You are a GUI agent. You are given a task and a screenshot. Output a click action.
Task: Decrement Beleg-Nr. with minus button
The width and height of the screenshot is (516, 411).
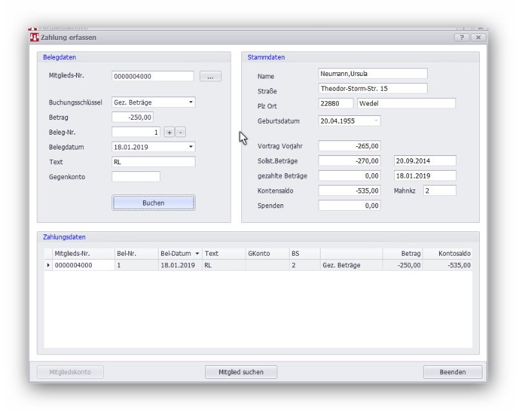(x=181, y=132)
